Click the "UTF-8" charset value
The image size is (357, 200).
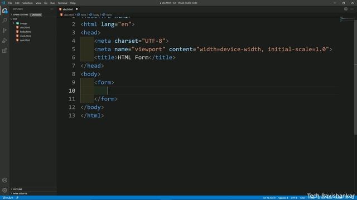[x=153, y=41]
